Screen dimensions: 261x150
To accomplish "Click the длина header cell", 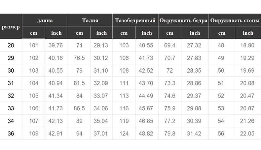I will click(x=45, y=20).
